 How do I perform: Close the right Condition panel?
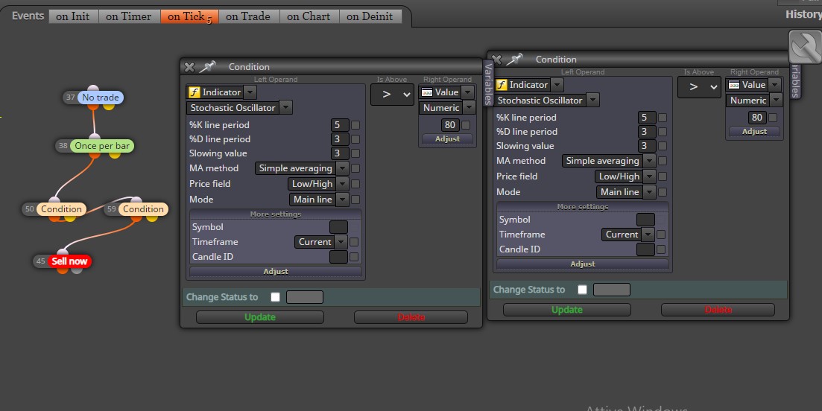496,59
